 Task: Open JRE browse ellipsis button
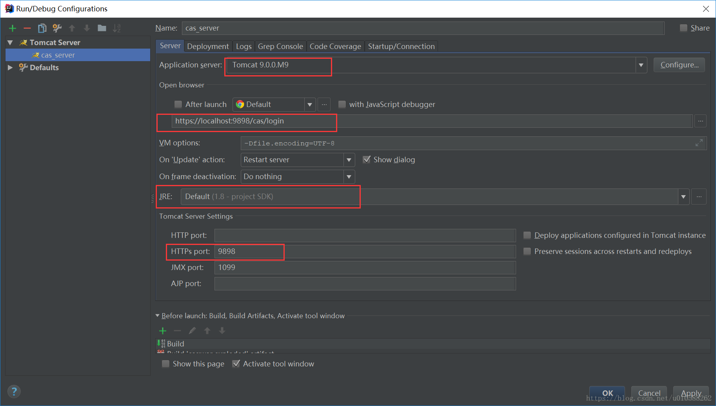[699, 197]
